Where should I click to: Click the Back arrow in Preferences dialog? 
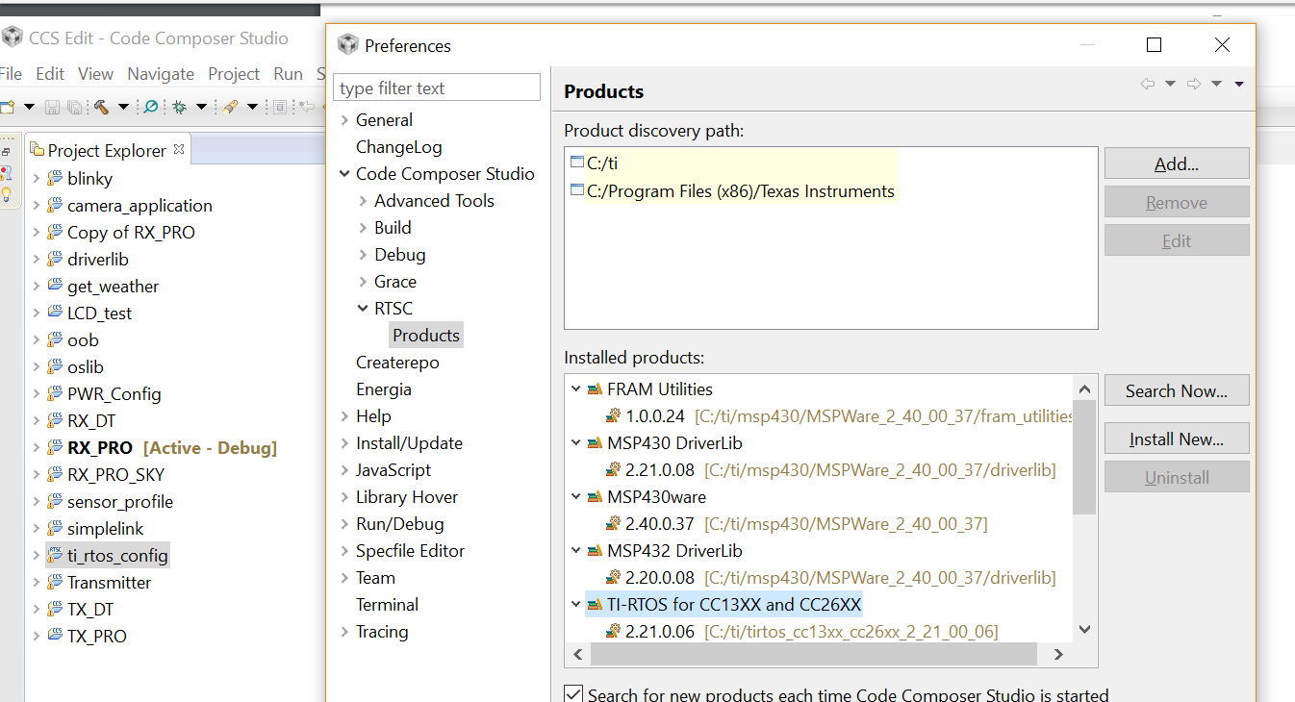(x=1147, y=84)
